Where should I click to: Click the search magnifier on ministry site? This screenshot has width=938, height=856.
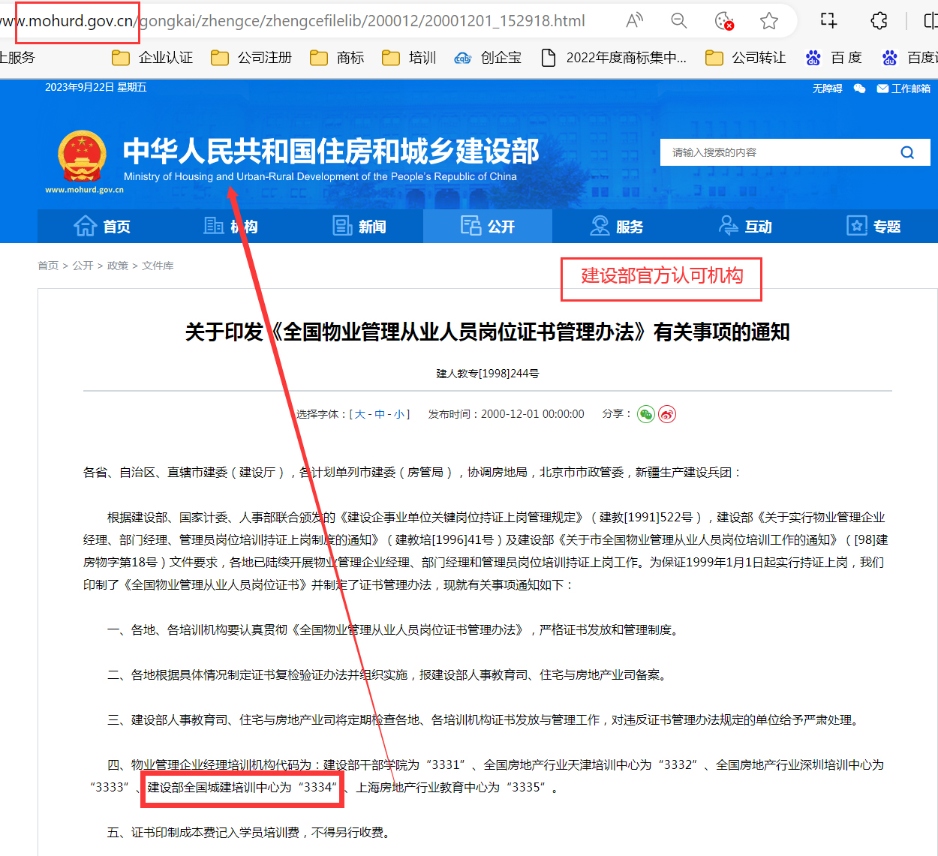click(x=907, y=152)
